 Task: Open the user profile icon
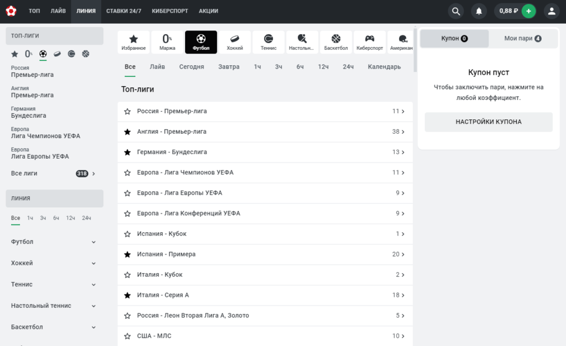(552, 11)
